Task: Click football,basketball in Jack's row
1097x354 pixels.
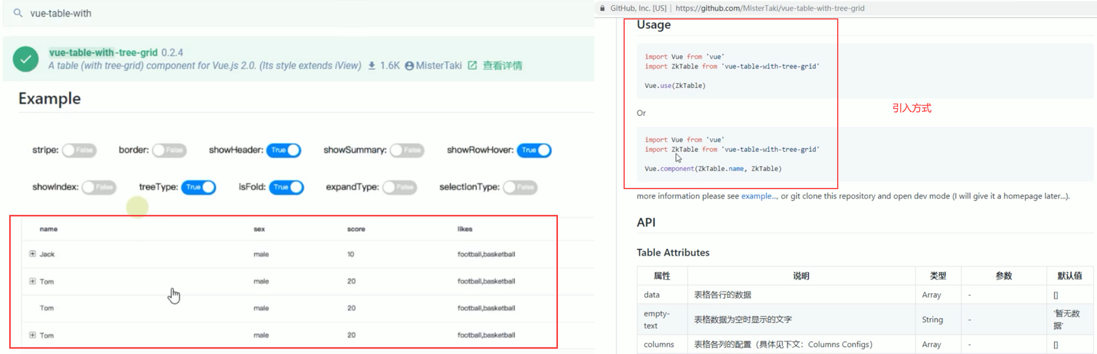Action: pyautogui.click(x=486, y=255)
